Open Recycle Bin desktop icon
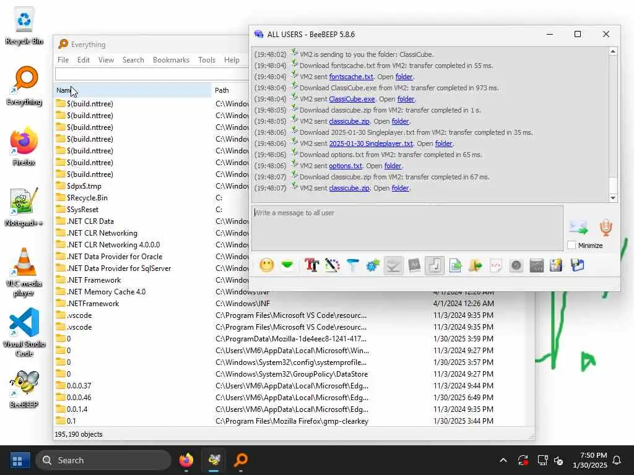634x475 pixels. click(x=24, y=26)
